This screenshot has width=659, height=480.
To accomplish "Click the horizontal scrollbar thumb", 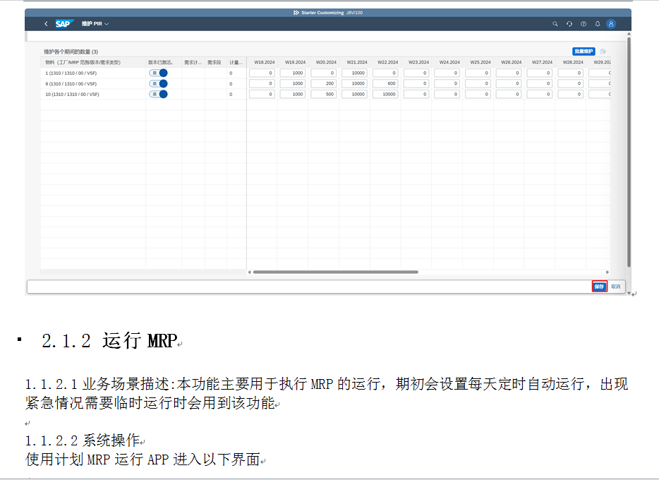I will [x=335, y=272].
